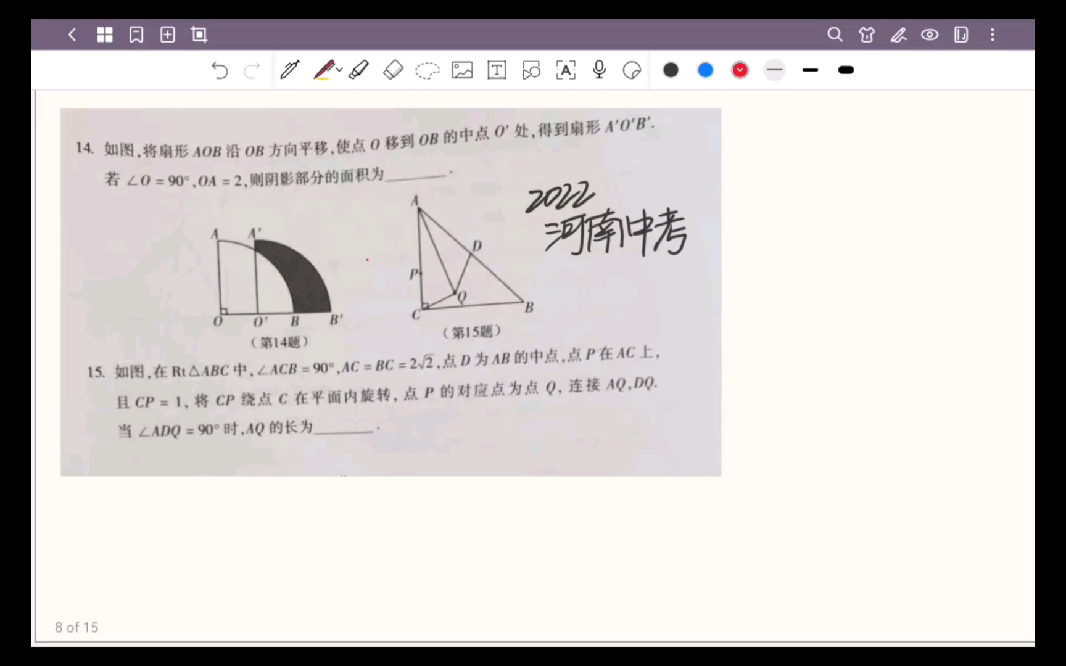Add a new page to the notebook
The height and width of the screenshot is (666, 1066).
click(167, 35)
